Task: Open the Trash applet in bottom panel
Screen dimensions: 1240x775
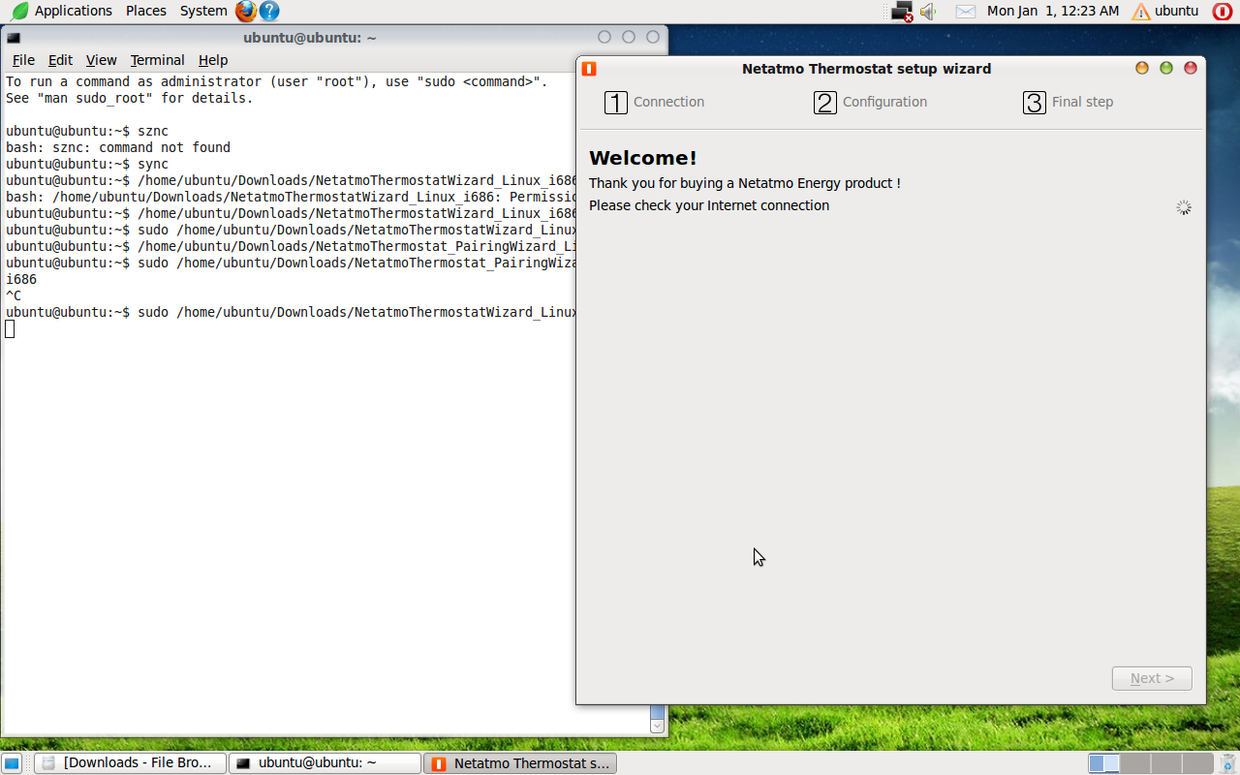Action: coord(1228,763)
